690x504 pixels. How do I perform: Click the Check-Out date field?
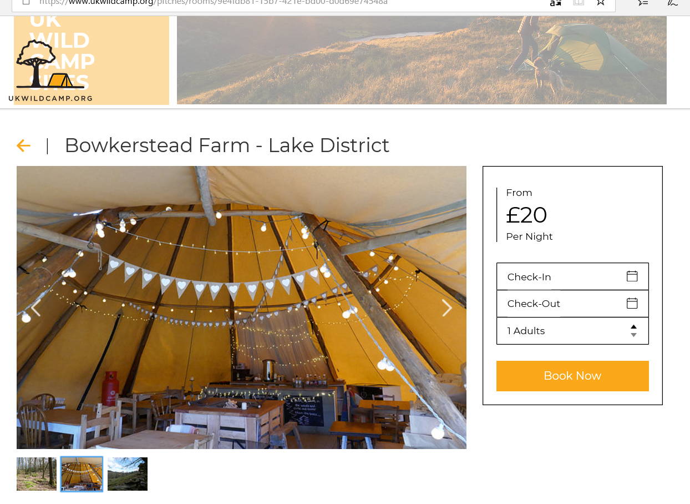[560, 303]
